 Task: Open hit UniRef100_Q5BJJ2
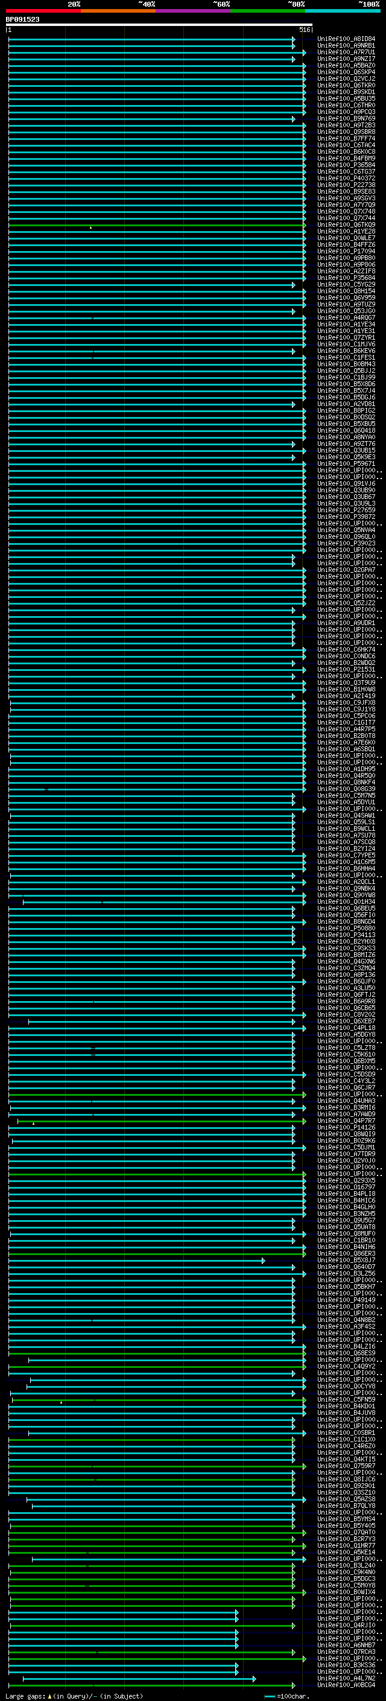click(346, 370)
